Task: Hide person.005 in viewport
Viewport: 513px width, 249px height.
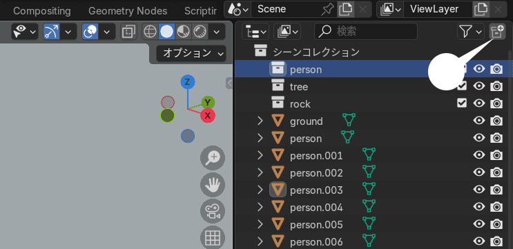Action: pyautogui.click(x=479, y=224)
